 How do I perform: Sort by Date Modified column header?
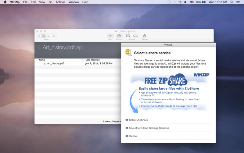[x=92, y=60]
